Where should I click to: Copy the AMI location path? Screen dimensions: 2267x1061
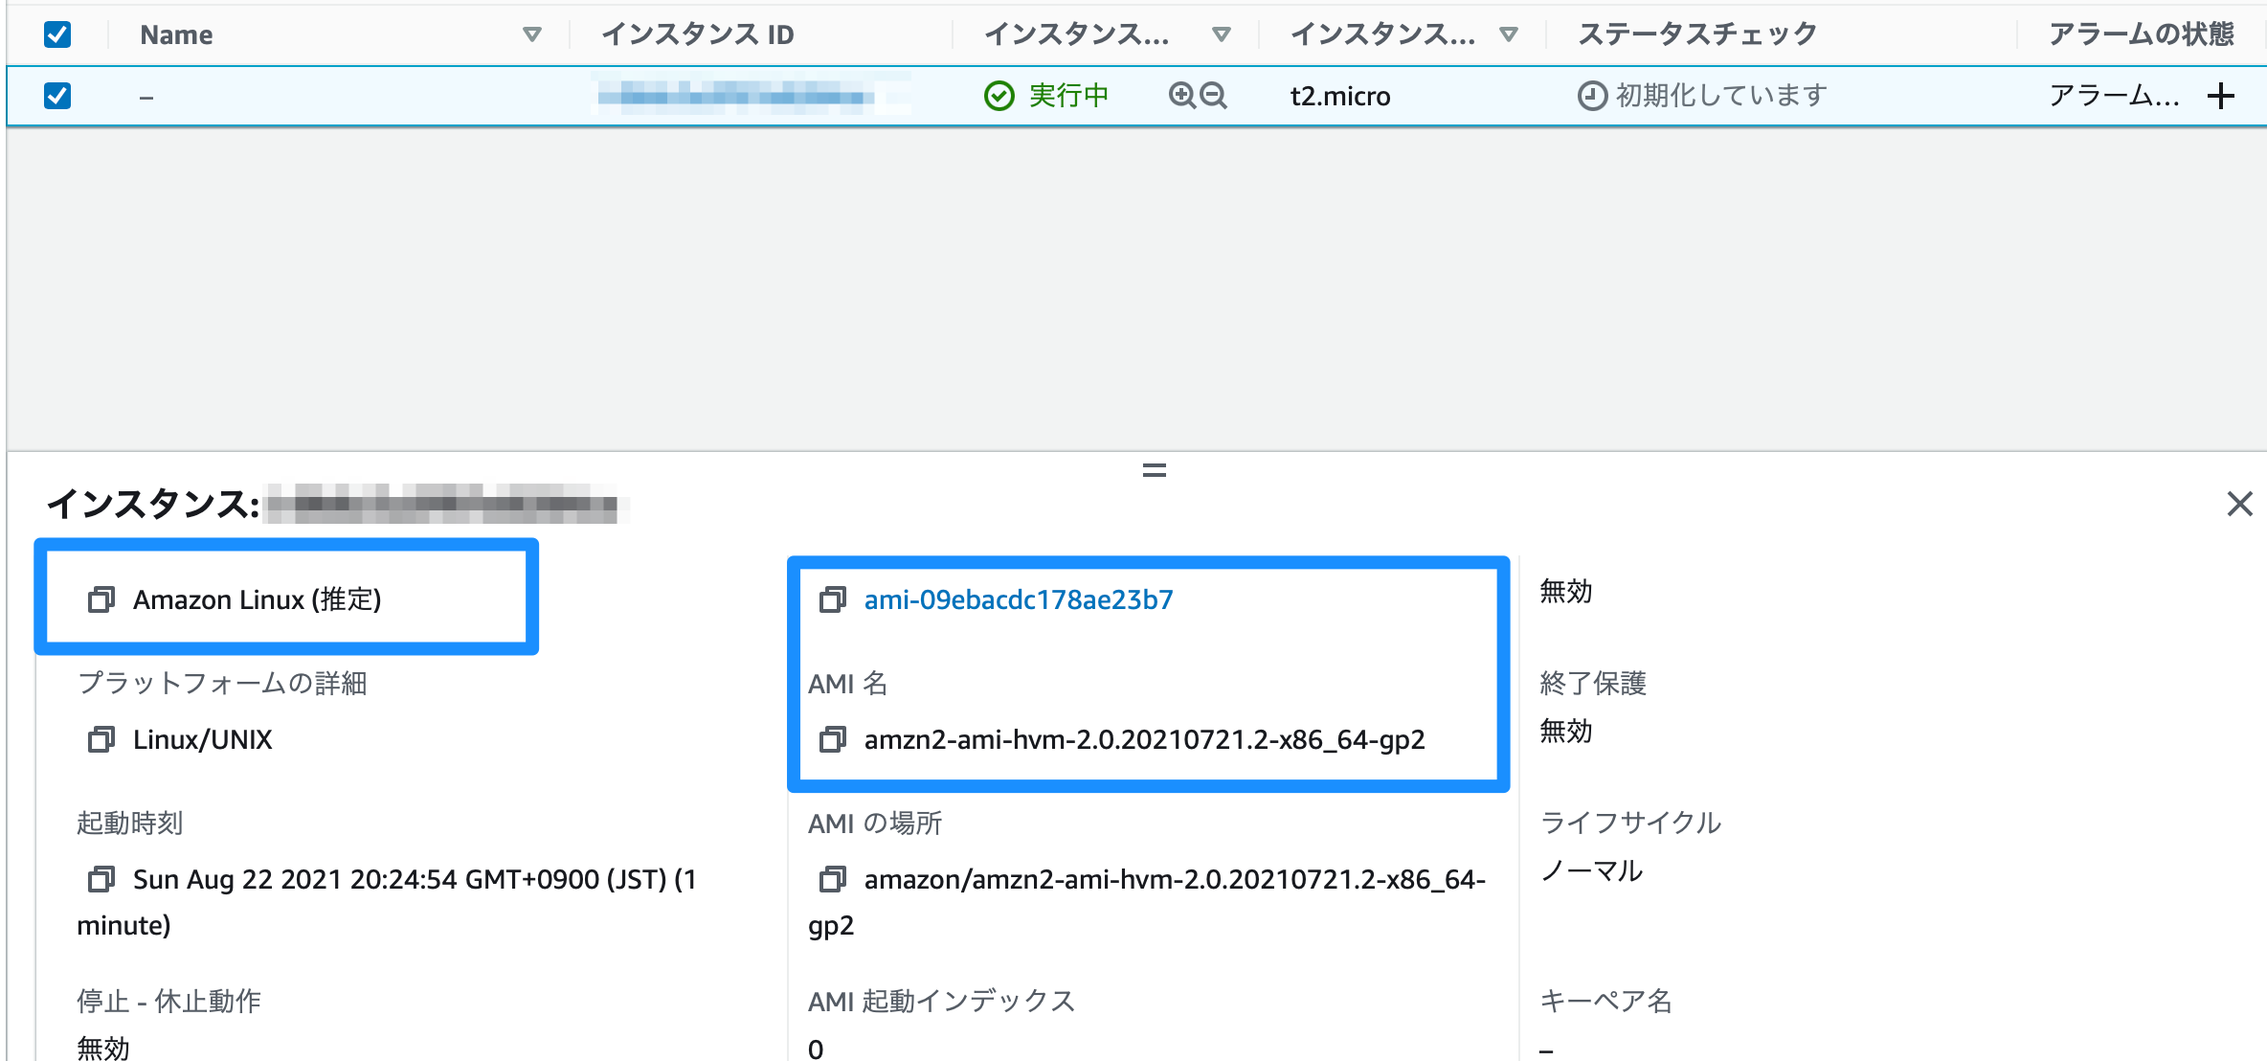tap(833, 879)
